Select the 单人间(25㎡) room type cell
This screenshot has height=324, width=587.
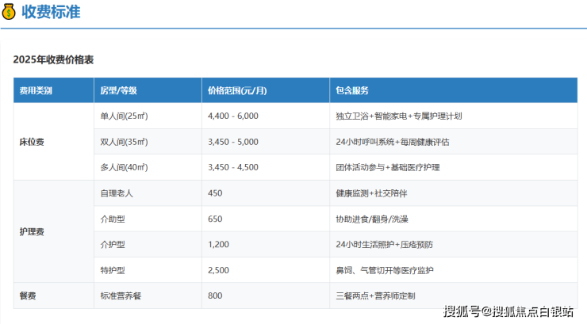click(x=123, y=116)
